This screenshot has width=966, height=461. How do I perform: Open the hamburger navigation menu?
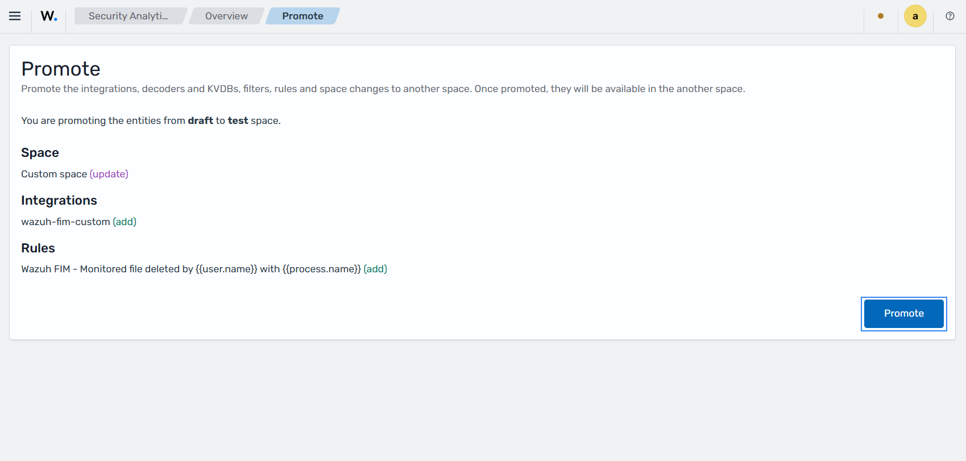[x=15, y=16]
